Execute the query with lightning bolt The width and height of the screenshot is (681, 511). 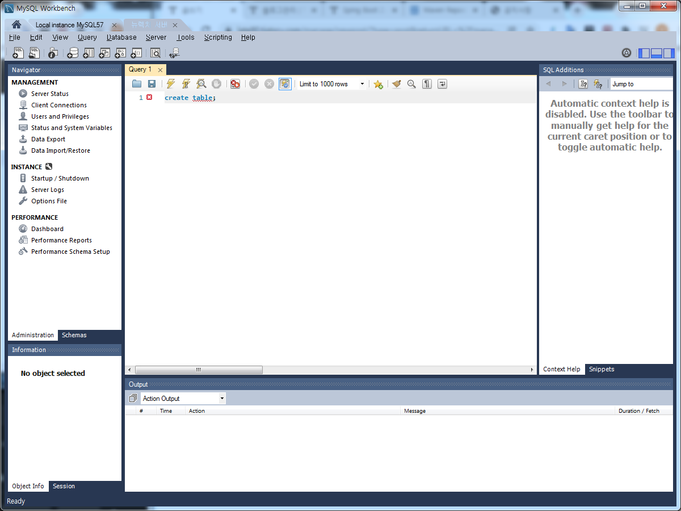click(x=170, y=84)
